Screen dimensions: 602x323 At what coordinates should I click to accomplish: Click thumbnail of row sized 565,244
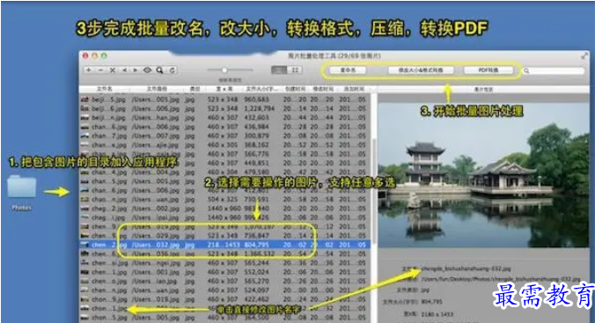pos(84,263)
